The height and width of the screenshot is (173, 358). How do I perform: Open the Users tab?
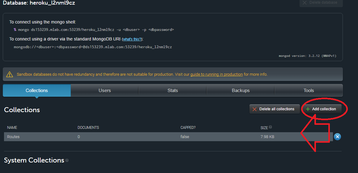click(104, 91)
